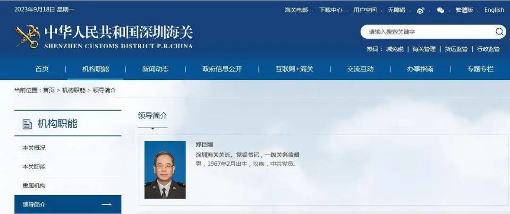This screenshot has width=510, height=214.
Task: Click the Shenzhen Customs emblem logo
Action: pos(27,37)
